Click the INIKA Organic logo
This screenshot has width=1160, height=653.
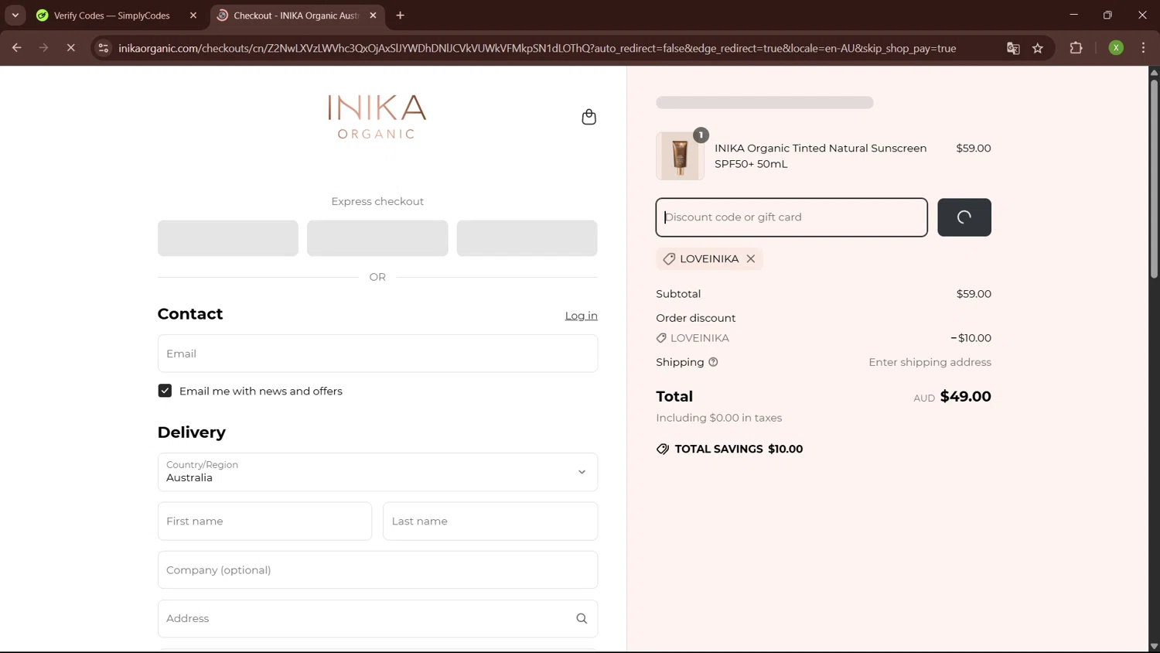pos(377,117)
